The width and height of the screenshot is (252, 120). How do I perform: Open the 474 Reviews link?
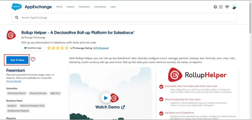[x=101, y=48]
